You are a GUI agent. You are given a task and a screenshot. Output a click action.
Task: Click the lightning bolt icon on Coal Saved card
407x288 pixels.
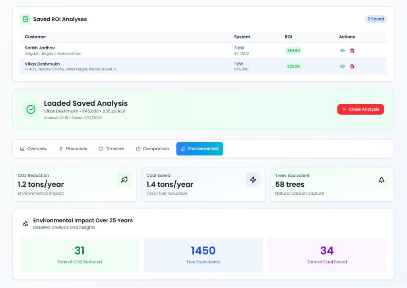coord(253,180)
